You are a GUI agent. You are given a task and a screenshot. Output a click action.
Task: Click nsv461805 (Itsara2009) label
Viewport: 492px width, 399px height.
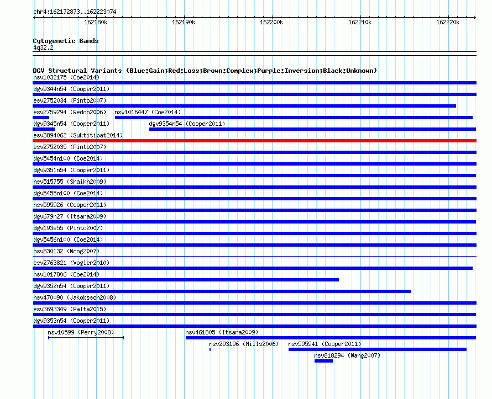click(x=222, y=332)
